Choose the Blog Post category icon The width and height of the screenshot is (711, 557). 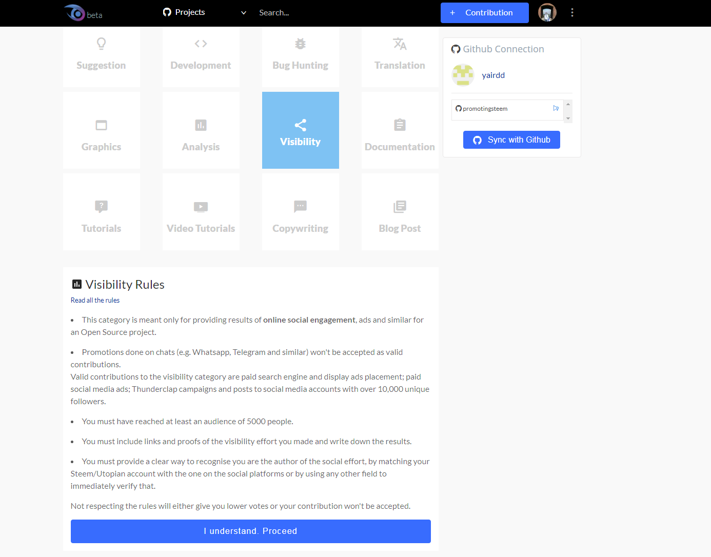pyautogui.click(x=400, y=207)
